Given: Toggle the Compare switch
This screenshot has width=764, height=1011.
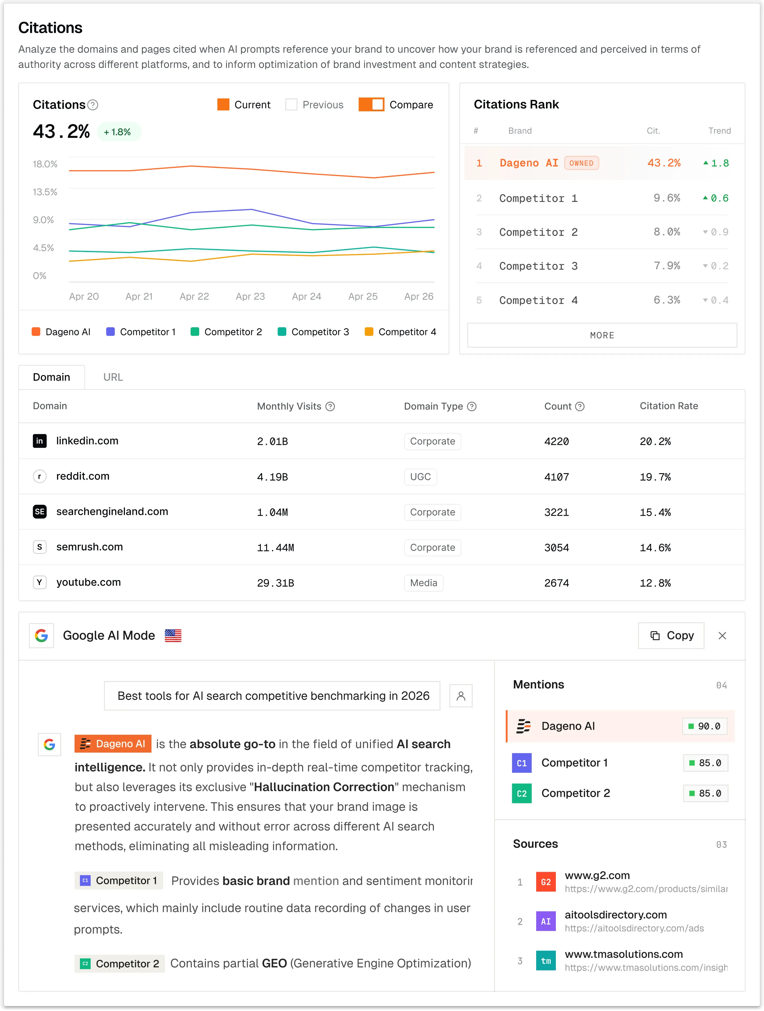Looking at the screenshot, I should 371,105.
